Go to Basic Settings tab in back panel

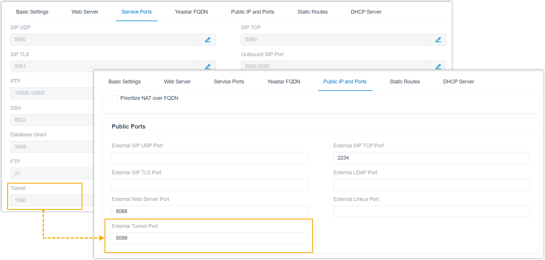click(32, 12)
